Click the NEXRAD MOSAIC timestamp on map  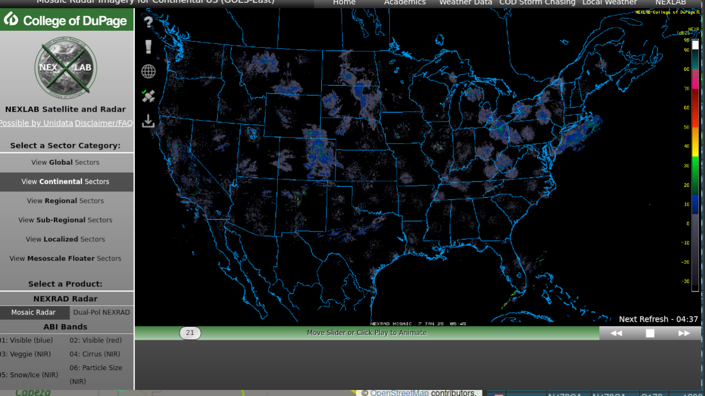pyautogui.click(x=419, y=323)
